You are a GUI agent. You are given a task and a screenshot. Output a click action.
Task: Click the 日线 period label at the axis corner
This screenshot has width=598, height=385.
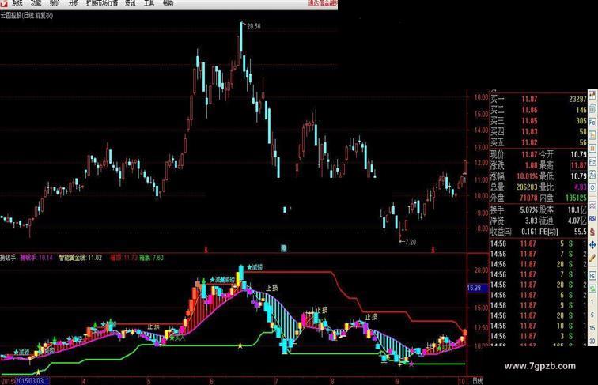coord(478,381)
